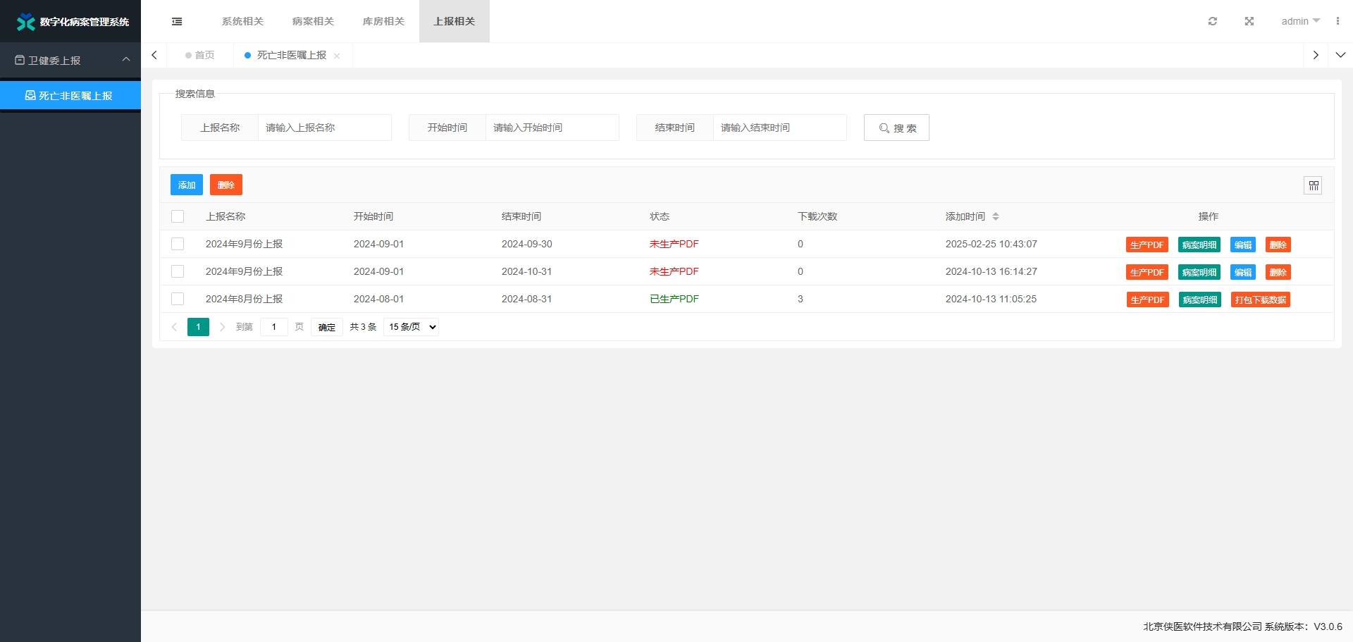Sort by 添加时间 using the sort arrows
The width and height of the screenshot is (1353, 642).
click(x=996, y=217)
